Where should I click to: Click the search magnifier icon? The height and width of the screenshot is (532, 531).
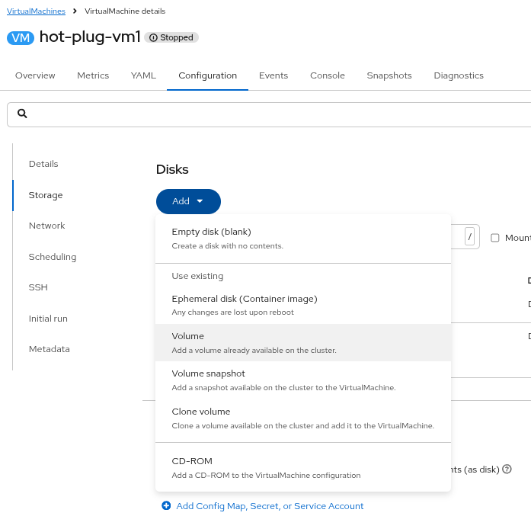pyautogui.click(x=22, y=114)
